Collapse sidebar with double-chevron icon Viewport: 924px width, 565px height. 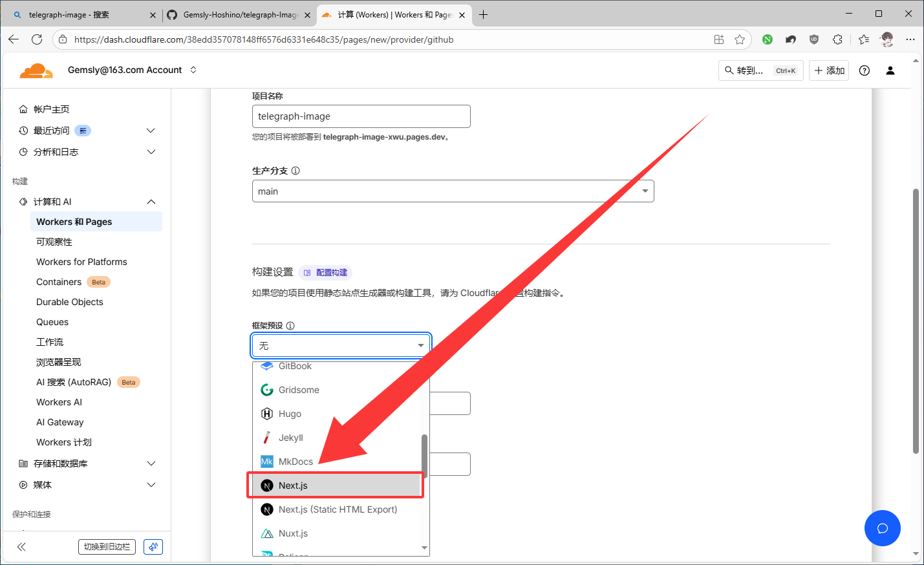[21, 547]
